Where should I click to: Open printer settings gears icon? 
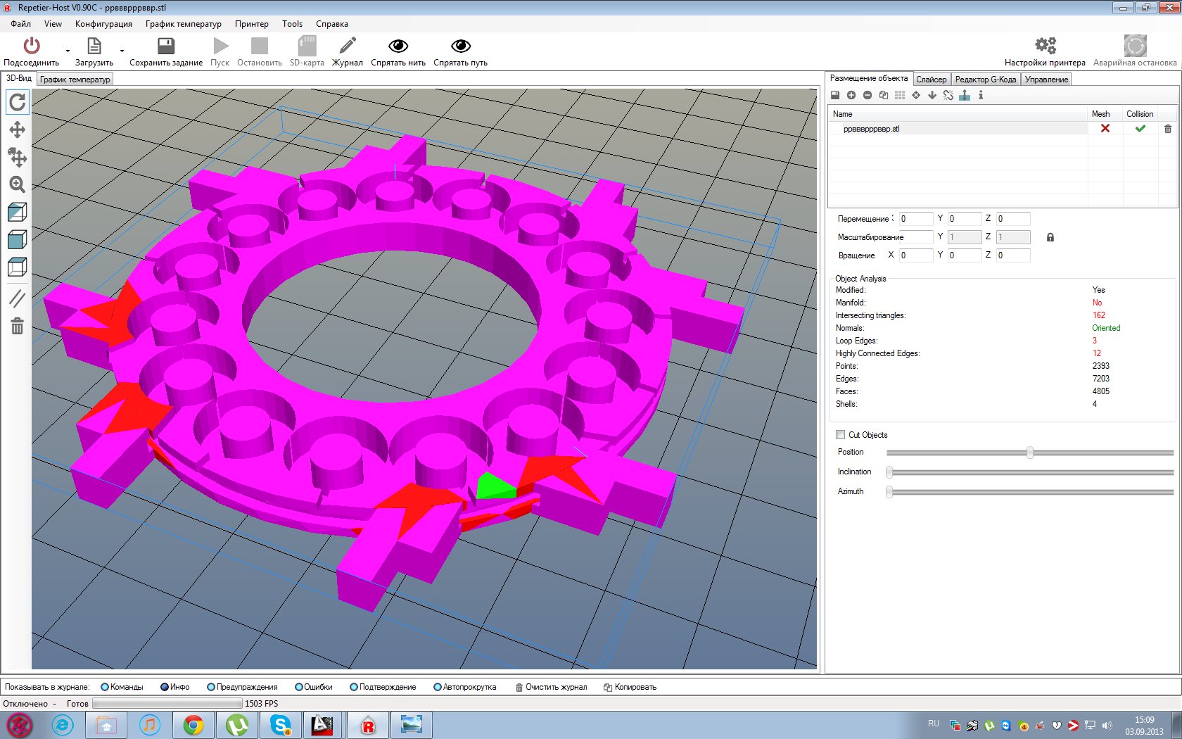1045,46
